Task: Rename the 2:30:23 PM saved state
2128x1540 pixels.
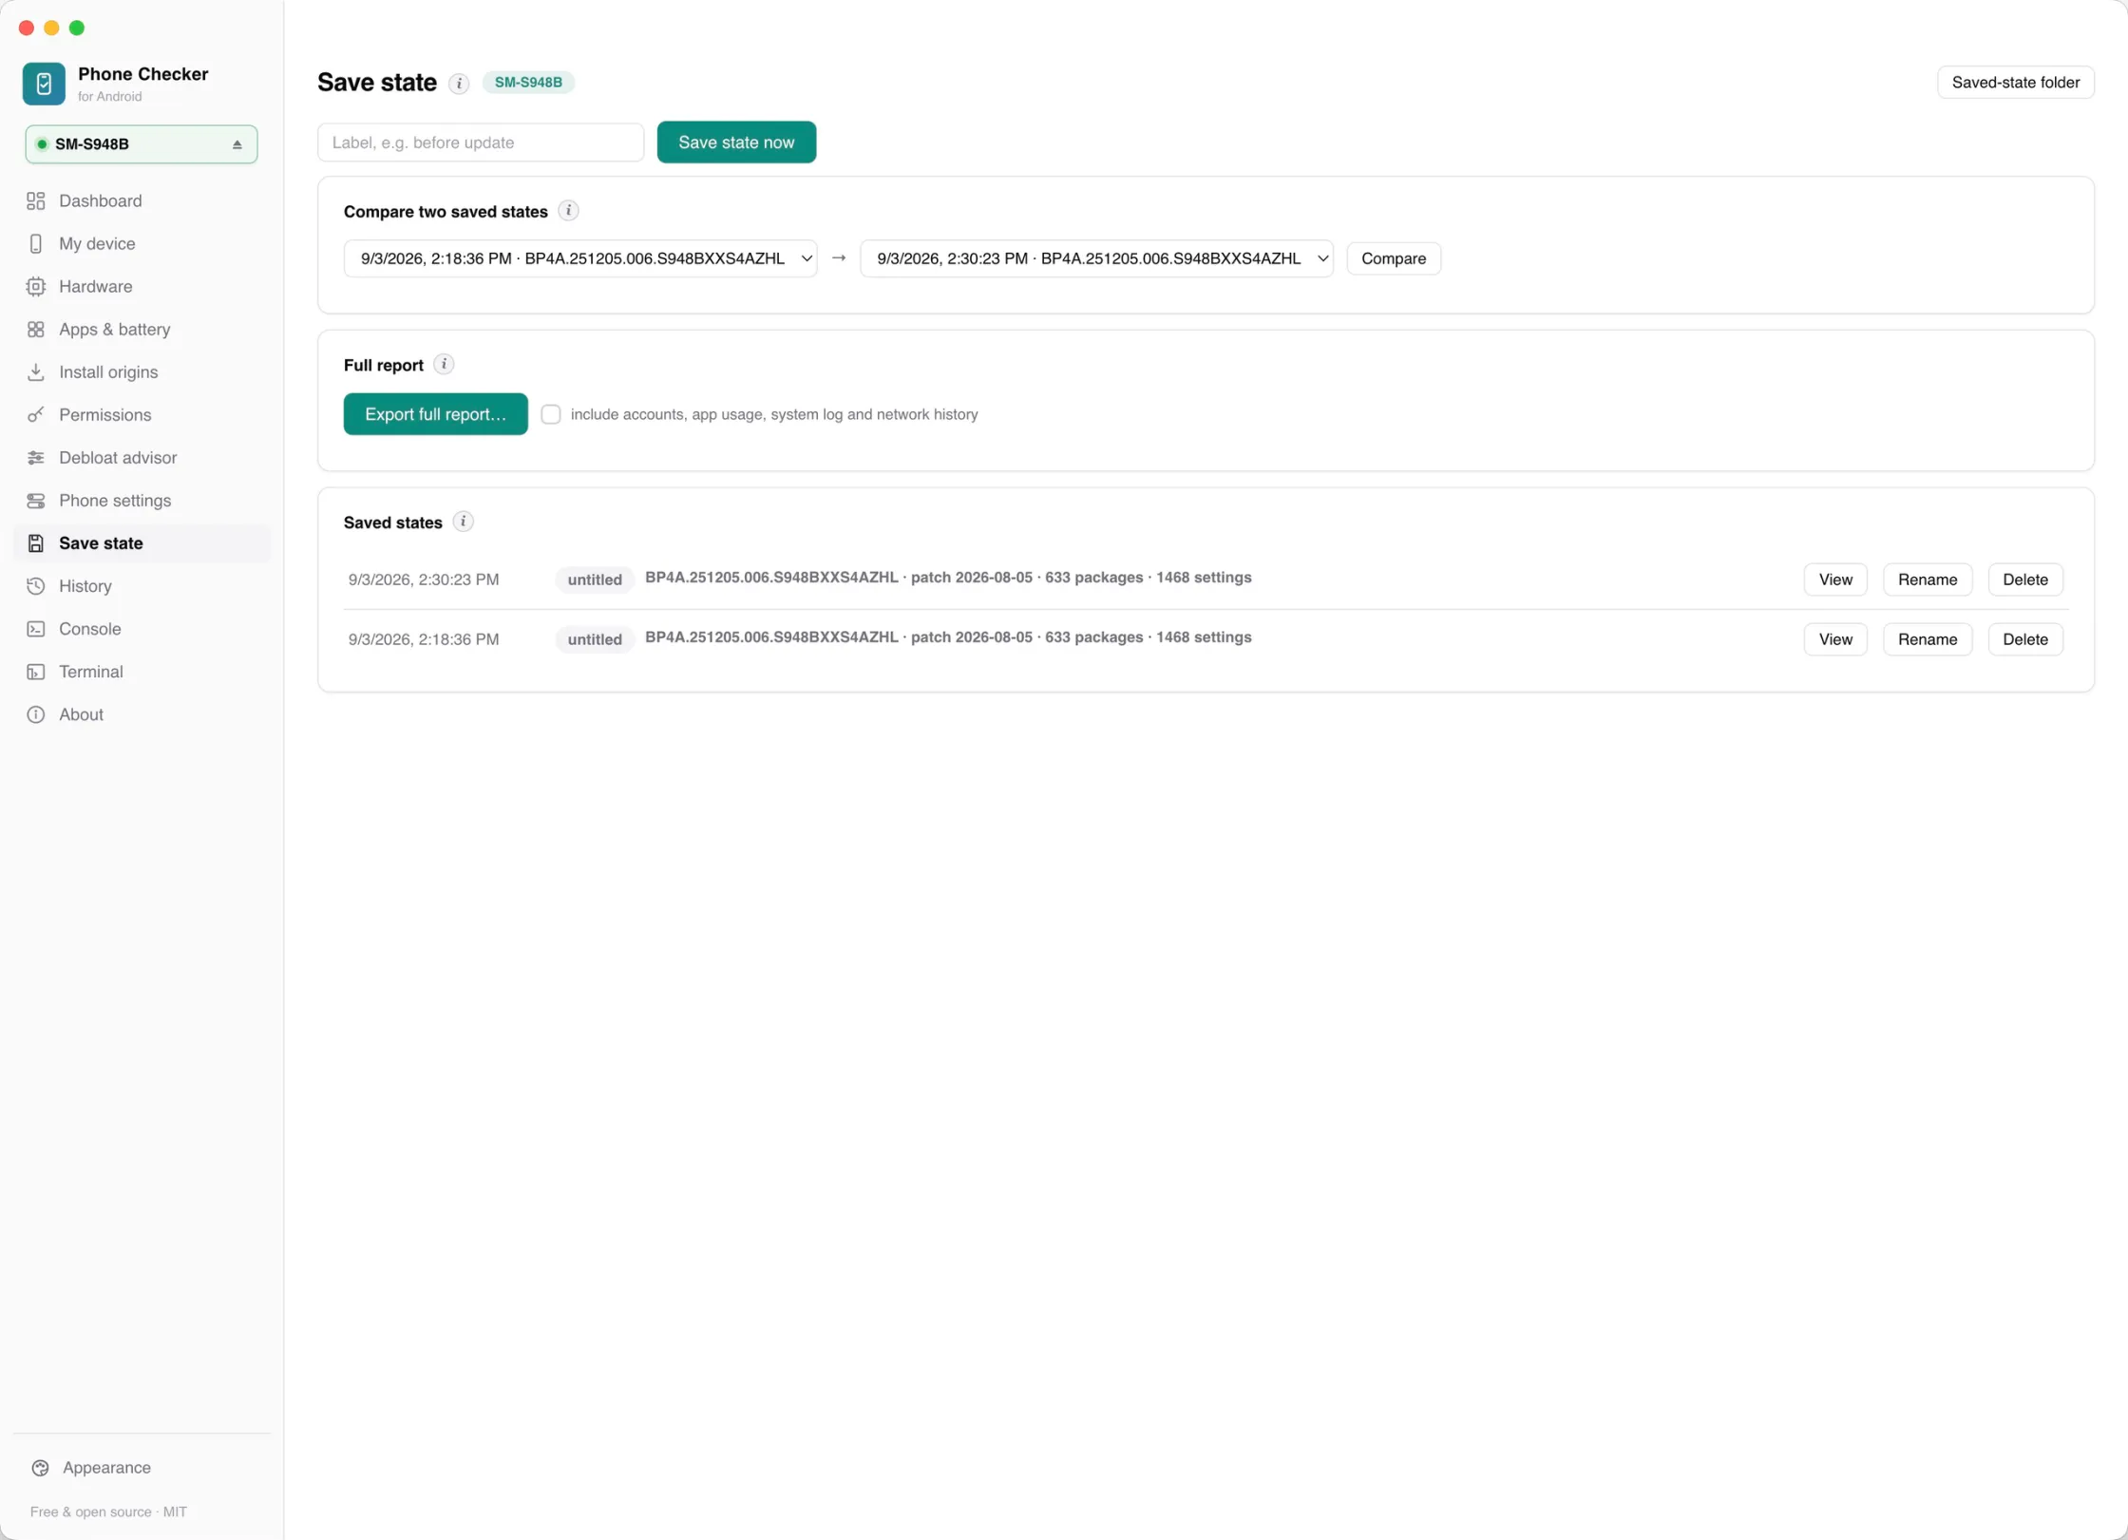Action: click(1927, 580)
